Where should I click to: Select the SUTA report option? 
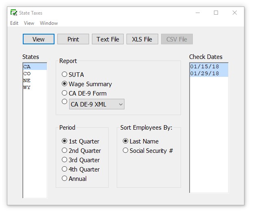point(65,75)
